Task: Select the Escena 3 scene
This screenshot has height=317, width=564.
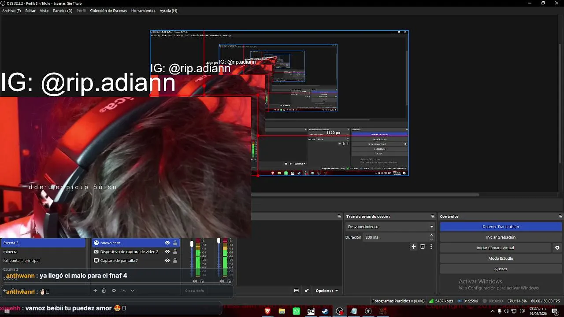Action: click(x=43, y=243)
